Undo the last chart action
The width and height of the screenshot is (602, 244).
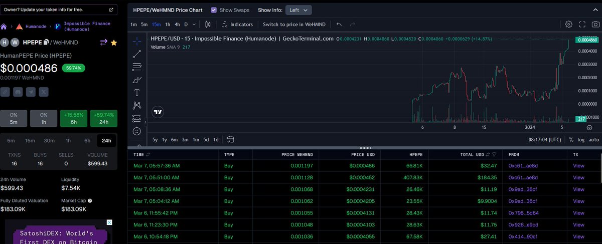click(339, 24)
